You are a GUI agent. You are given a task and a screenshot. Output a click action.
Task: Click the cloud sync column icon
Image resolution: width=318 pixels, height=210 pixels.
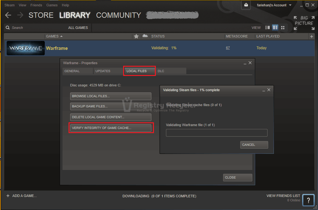click(145, 36)
